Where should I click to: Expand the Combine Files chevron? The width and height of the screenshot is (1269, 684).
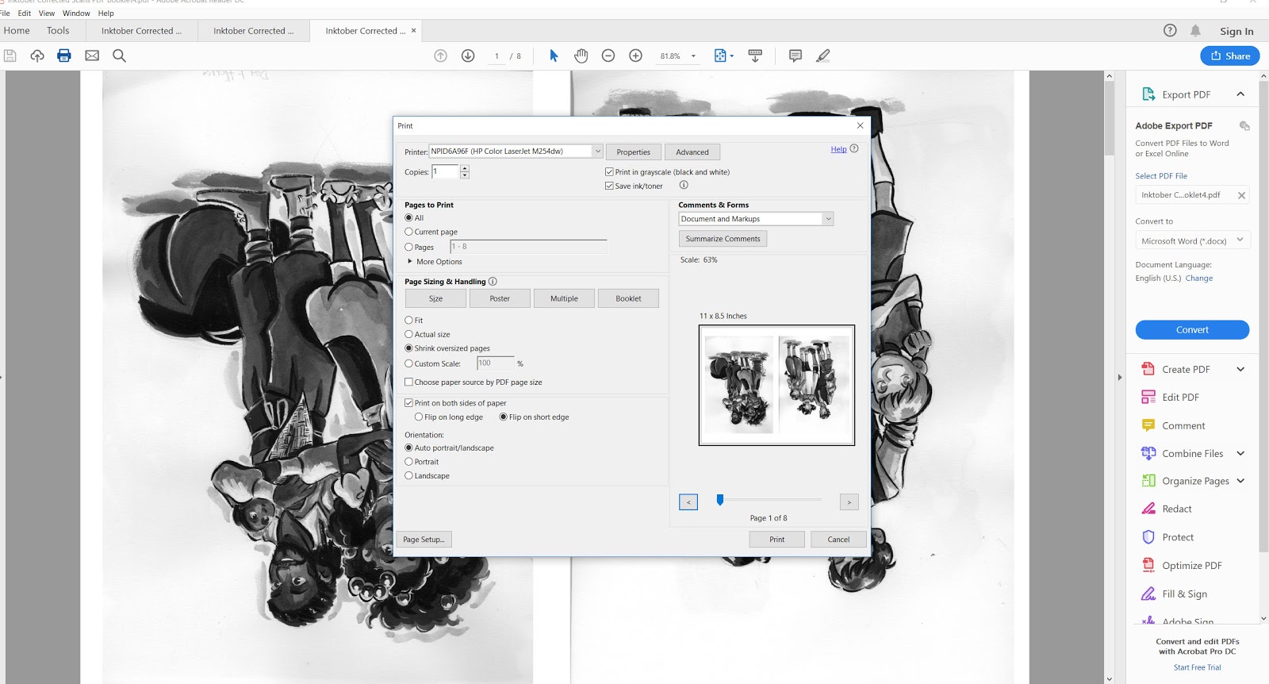tap(1240, 453)
